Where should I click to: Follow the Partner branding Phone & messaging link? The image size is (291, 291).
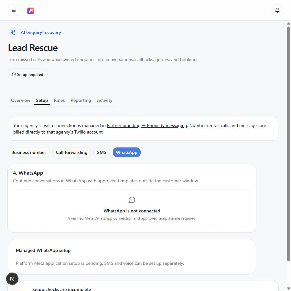pyautogui.click(x=147, y=126)
